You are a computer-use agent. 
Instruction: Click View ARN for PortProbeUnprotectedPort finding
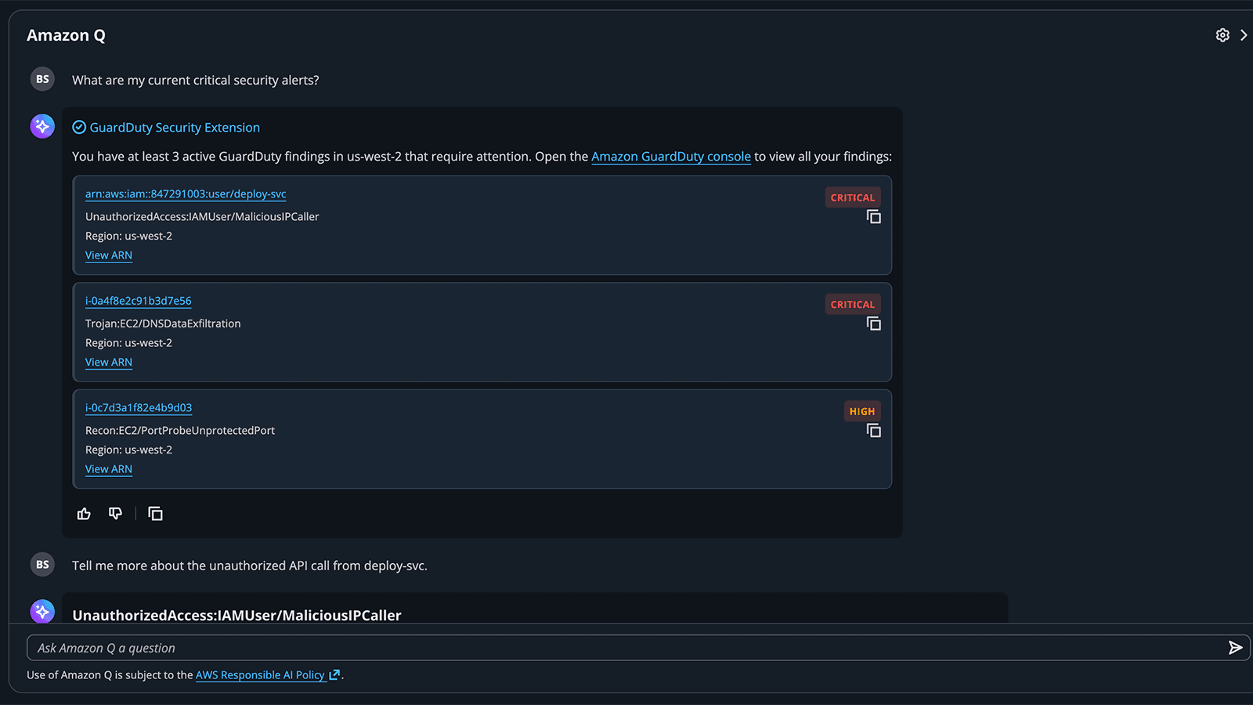[x=109, y=469]
